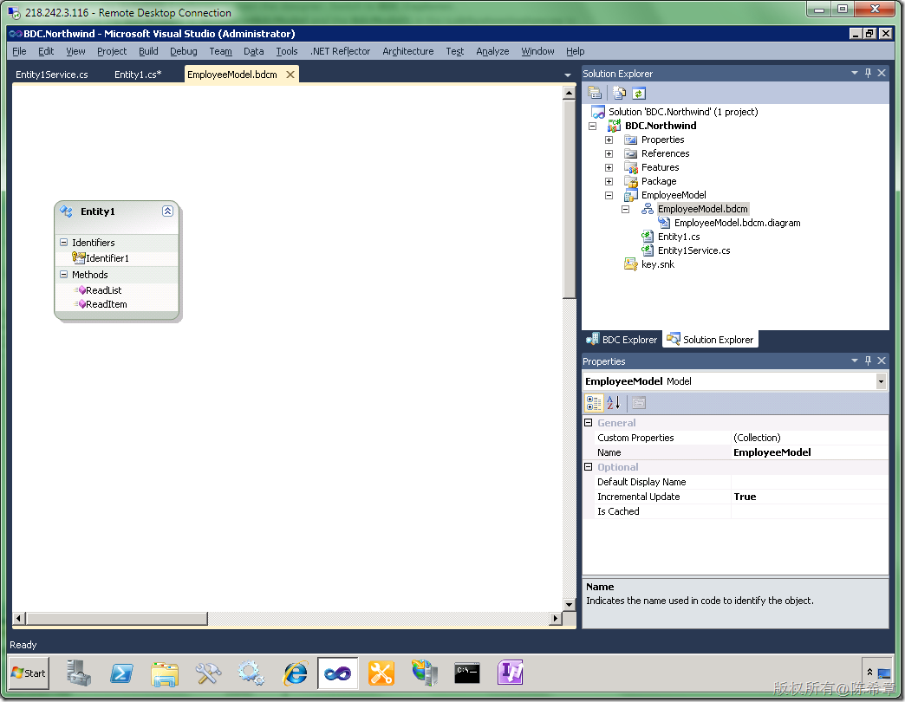Open the .NET Reflector menu
Screen dimensions: 905x702
point(340,51)
